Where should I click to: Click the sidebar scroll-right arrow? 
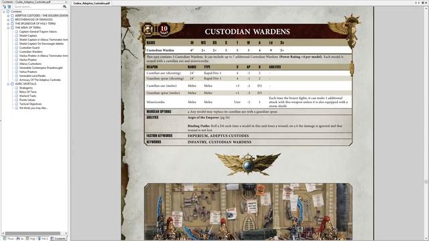pyautogui.click(x=66, y=234)
